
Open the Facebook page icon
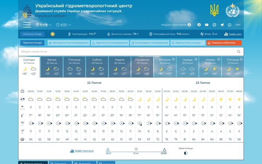(199, 25)
